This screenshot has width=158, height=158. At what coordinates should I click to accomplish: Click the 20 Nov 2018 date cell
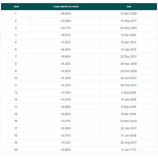click(x=129, y=64)
